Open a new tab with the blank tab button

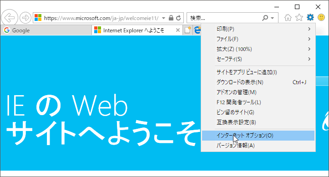point(188,30)
